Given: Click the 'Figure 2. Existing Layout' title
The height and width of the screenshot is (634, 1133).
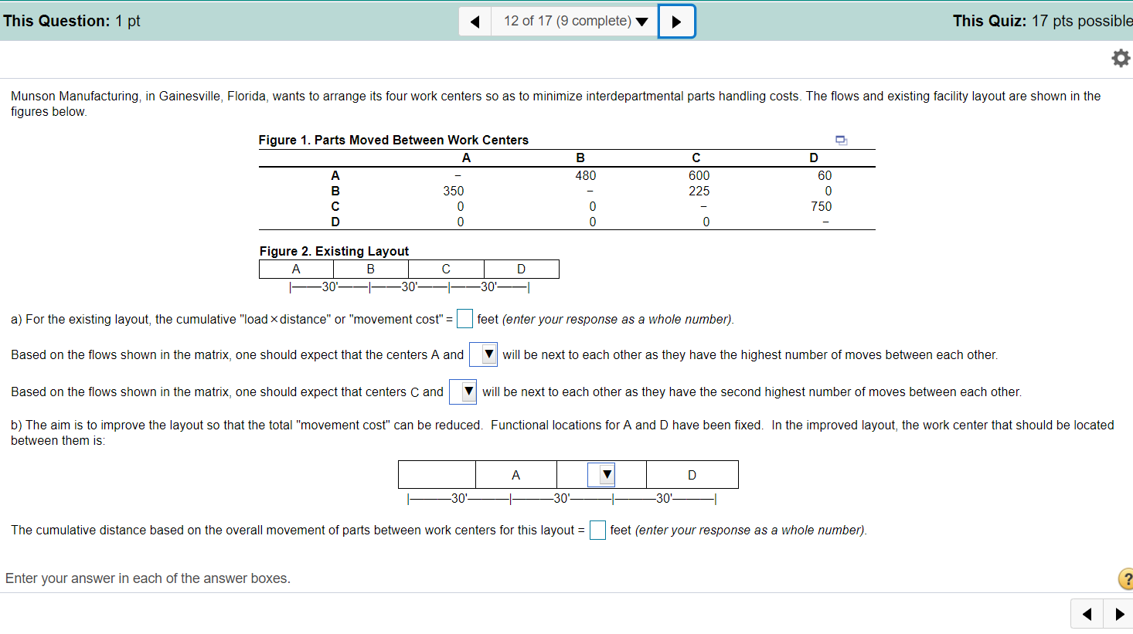Looking at the screenshot, I should [334, 251].
